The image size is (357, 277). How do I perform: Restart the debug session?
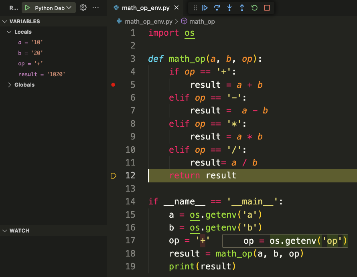[x=254, y=8]
